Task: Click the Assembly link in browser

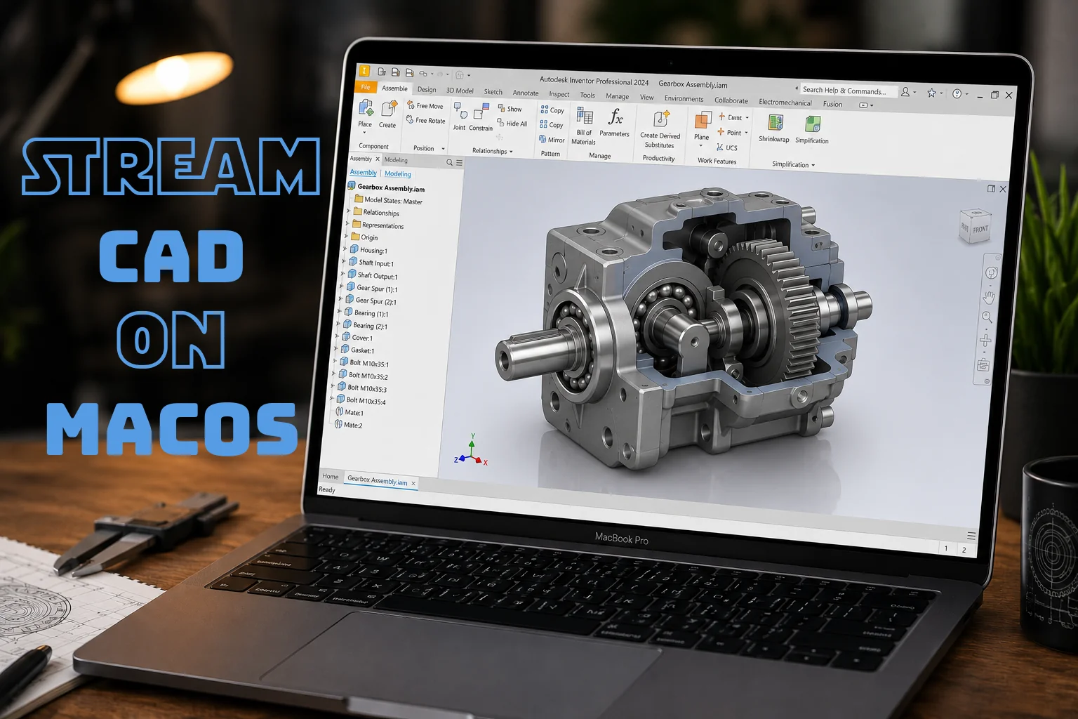Action: click(364, 172)
